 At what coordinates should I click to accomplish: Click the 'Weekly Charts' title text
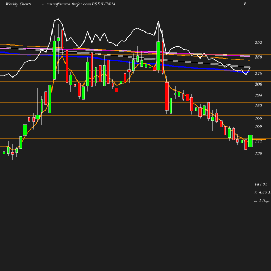click(18, 4)
